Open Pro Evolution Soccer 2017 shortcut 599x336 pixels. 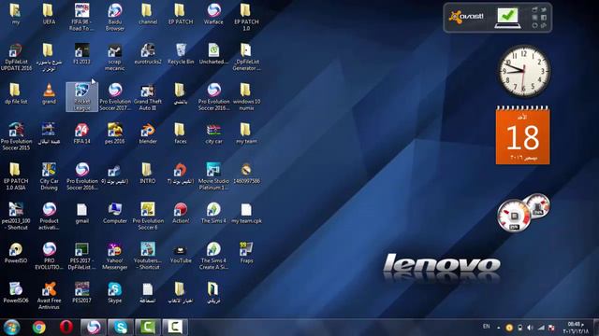click(x=114, y=97)
